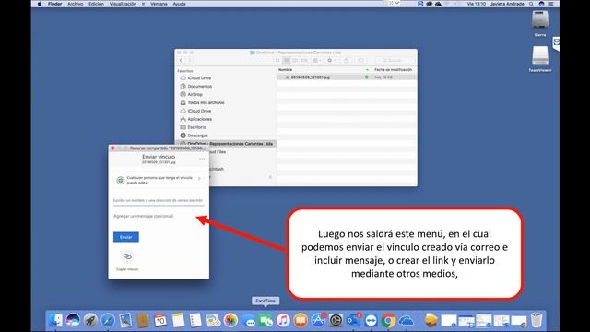Open the Ayuda menu
Viewport: 590px width, 332px height.
click(x=179, y=4)
